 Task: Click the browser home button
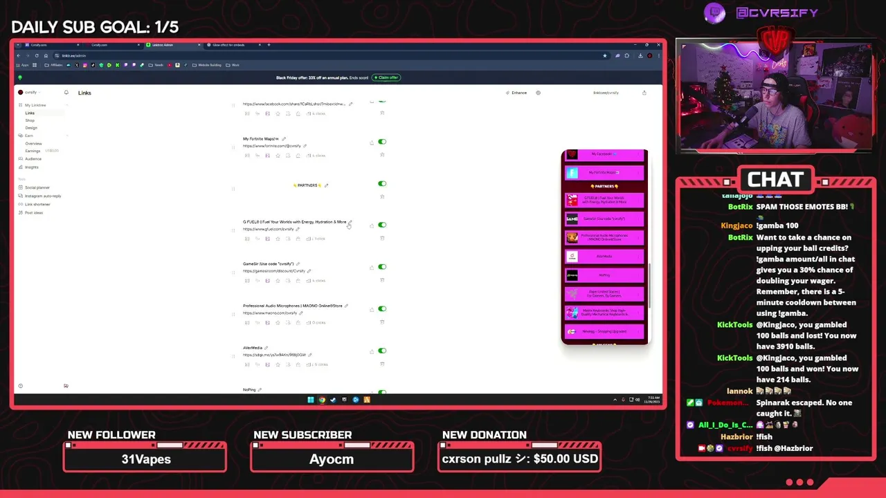[x=46, y=55]
